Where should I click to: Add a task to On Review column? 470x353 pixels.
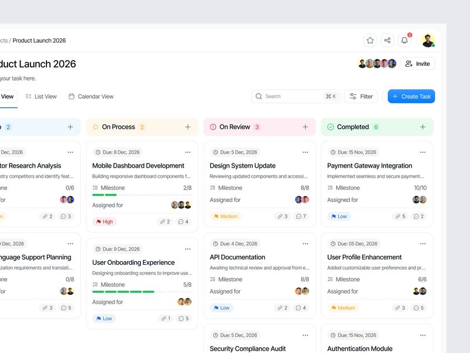click(305, 127)
